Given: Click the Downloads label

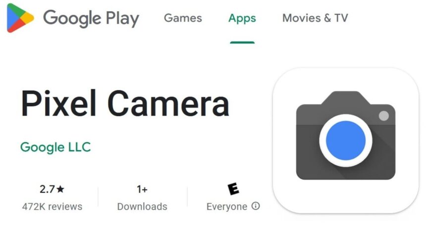Looking at the screenshot, I should [x=142, y=206].
